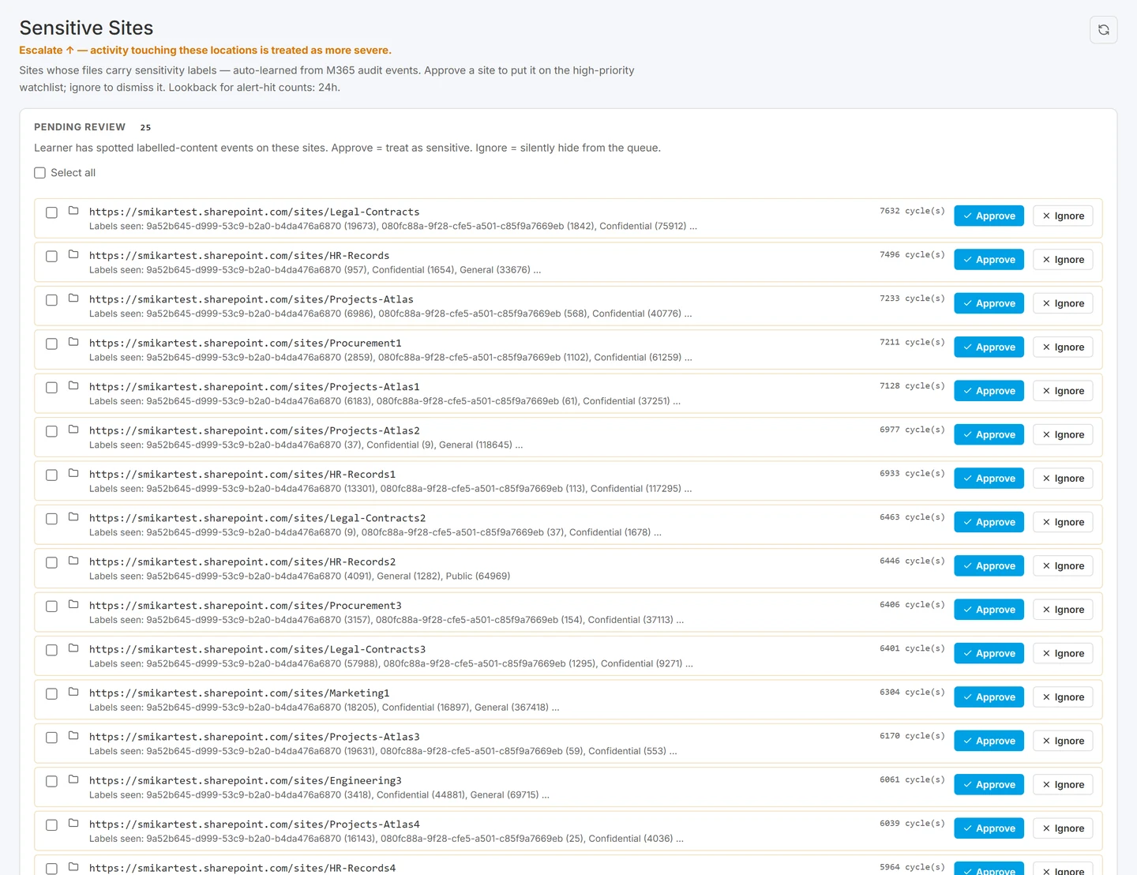This screenshot has width=1137, height=875.
Task: Ignore the Engineering3 site
Action: [1063, 784]
